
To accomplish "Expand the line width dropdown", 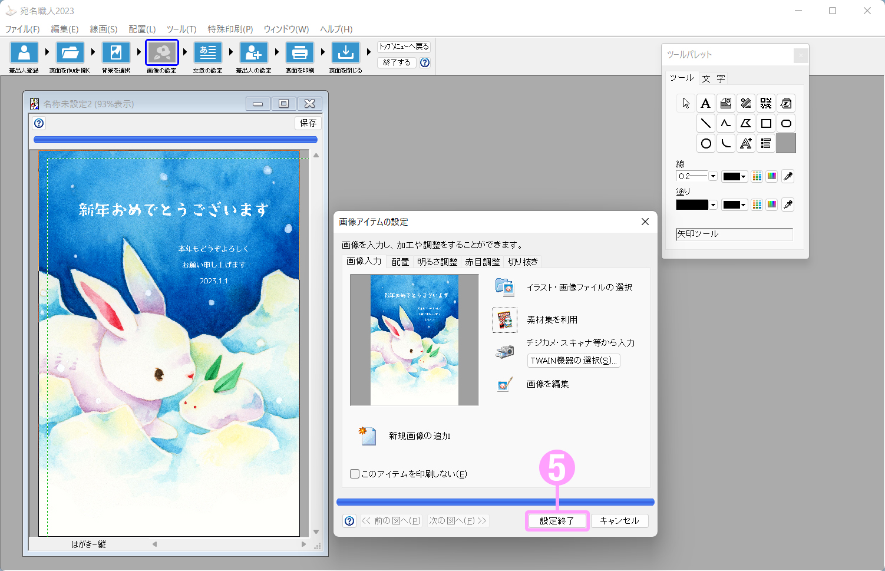I will point(713,176).
